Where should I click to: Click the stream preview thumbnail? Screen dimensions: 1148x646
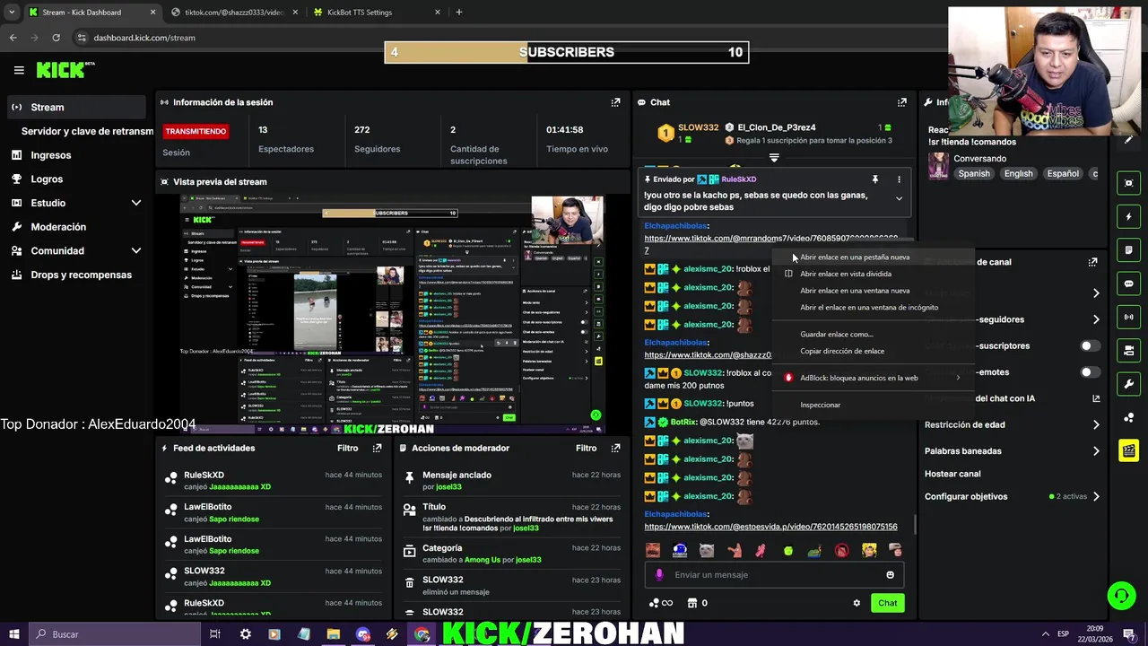[393, 314]
